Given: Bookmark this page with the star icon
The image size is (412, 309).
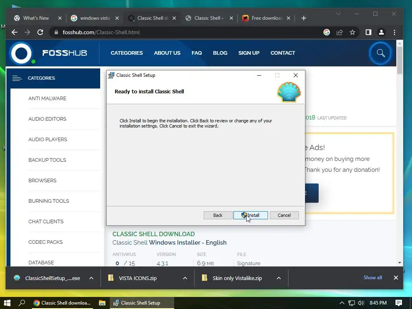Looking at the screenshot, I should tap(352, 32).
